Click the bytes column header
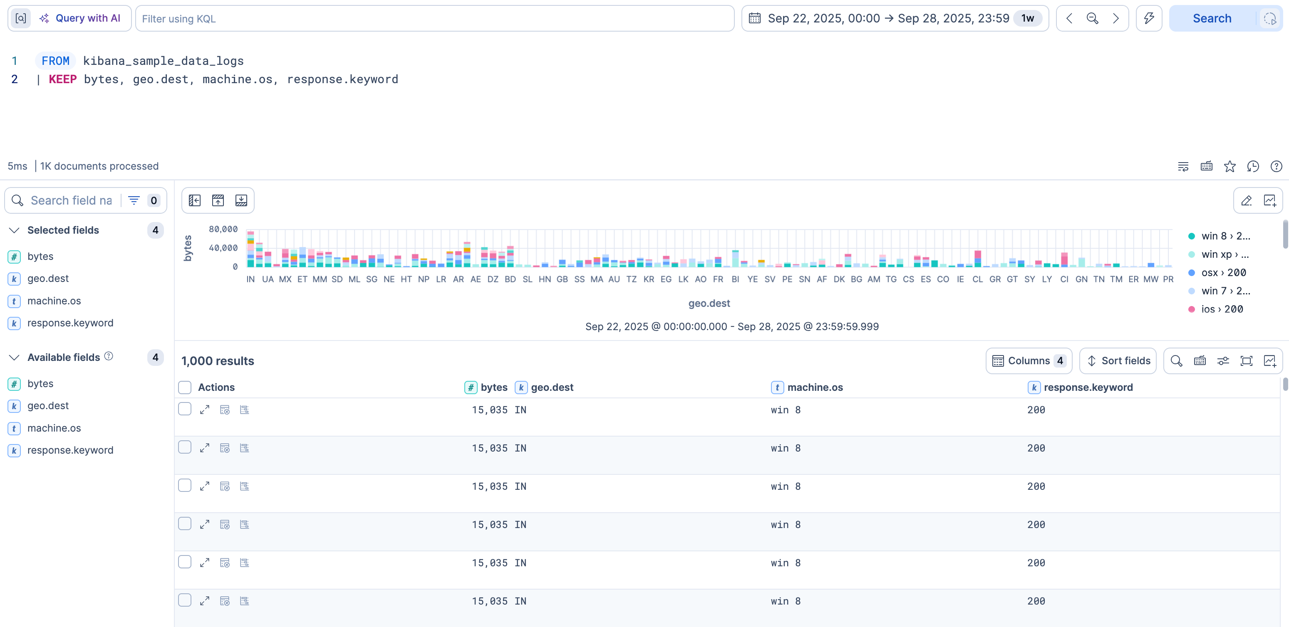Image resolution: width=1289 pixels, height=627 pixels. [x=486, y=388]
